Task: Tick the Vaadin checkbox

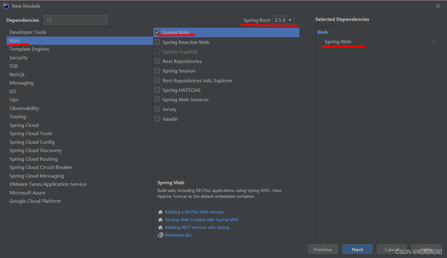Action: [x=157, y=119]
